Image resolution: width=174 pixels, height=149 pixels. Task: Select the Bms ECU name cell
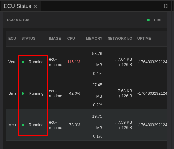pos(12,93)
